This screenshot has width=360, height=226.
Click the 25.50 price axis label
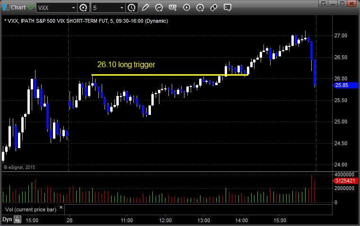(x=341, y=100)
